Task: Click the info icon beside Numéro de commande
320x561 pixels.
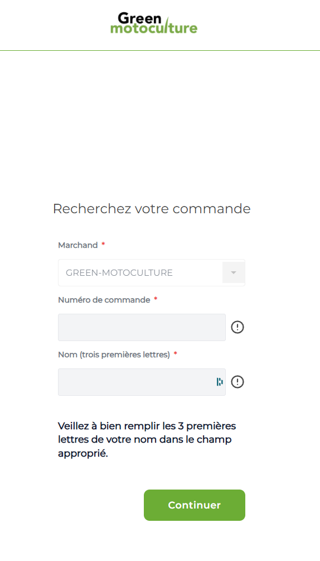Action: (237, 327)
